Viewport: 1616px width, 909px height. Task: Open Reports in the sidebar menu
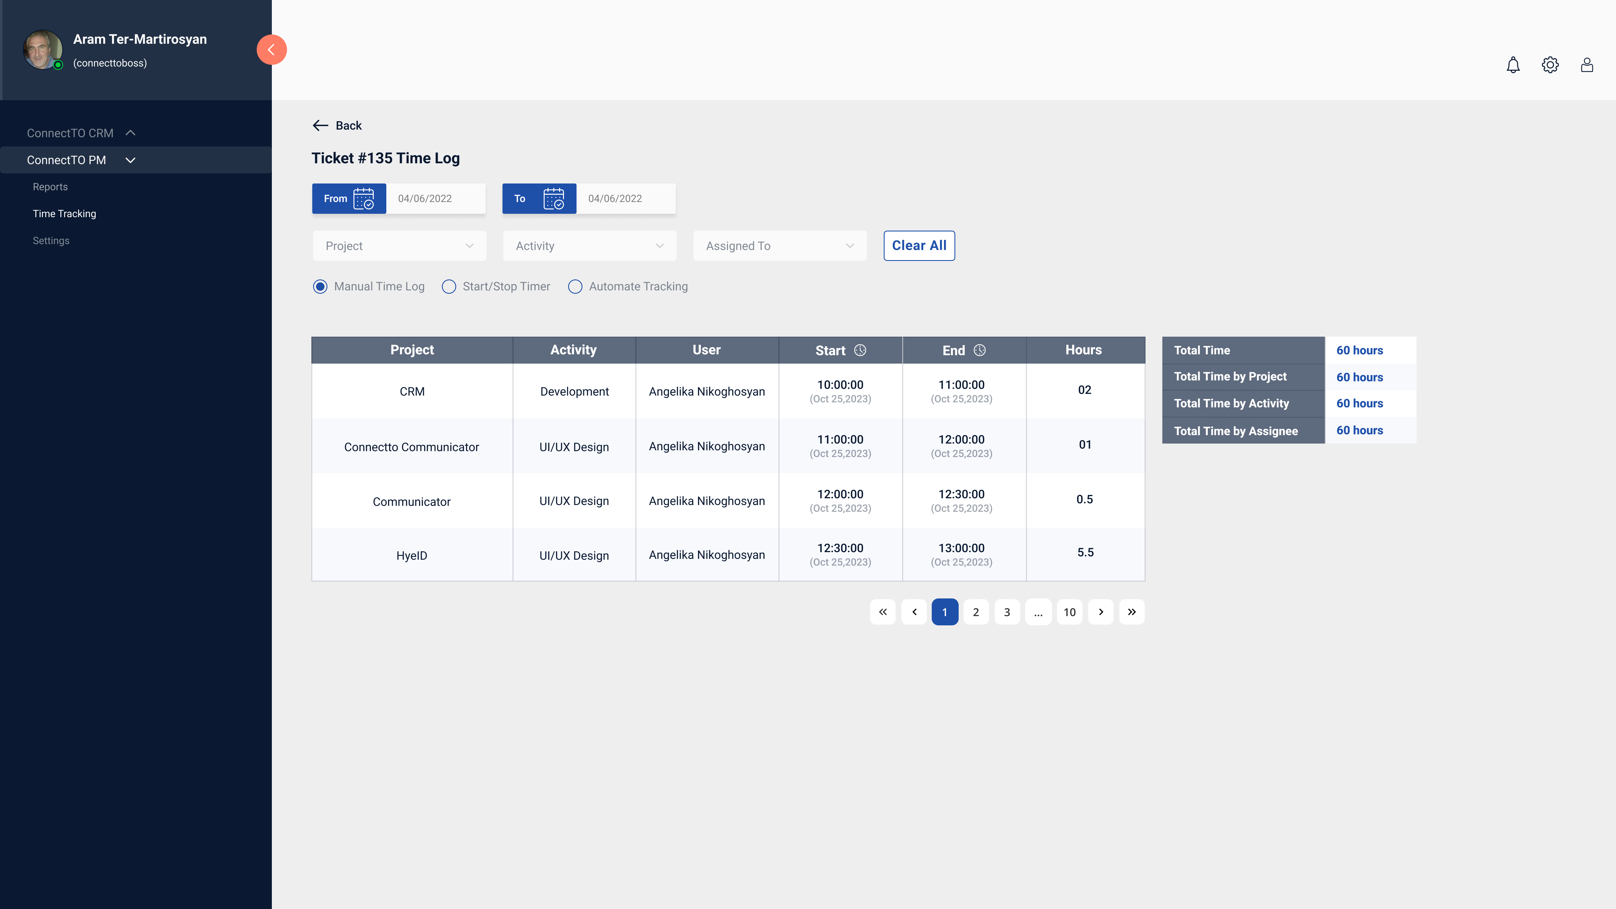point(50,187)
